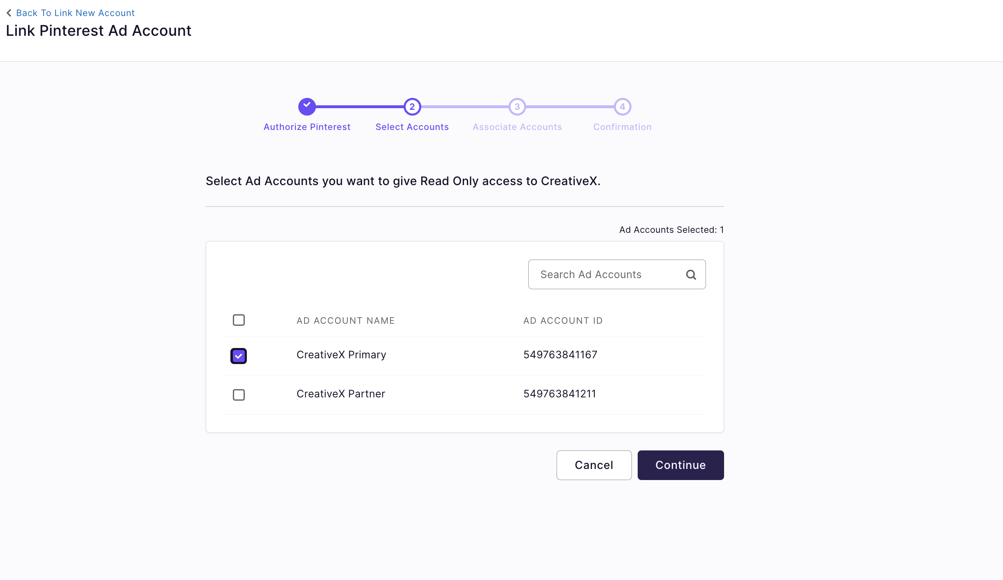Open Back To Link New Account link

click(75, 13)
